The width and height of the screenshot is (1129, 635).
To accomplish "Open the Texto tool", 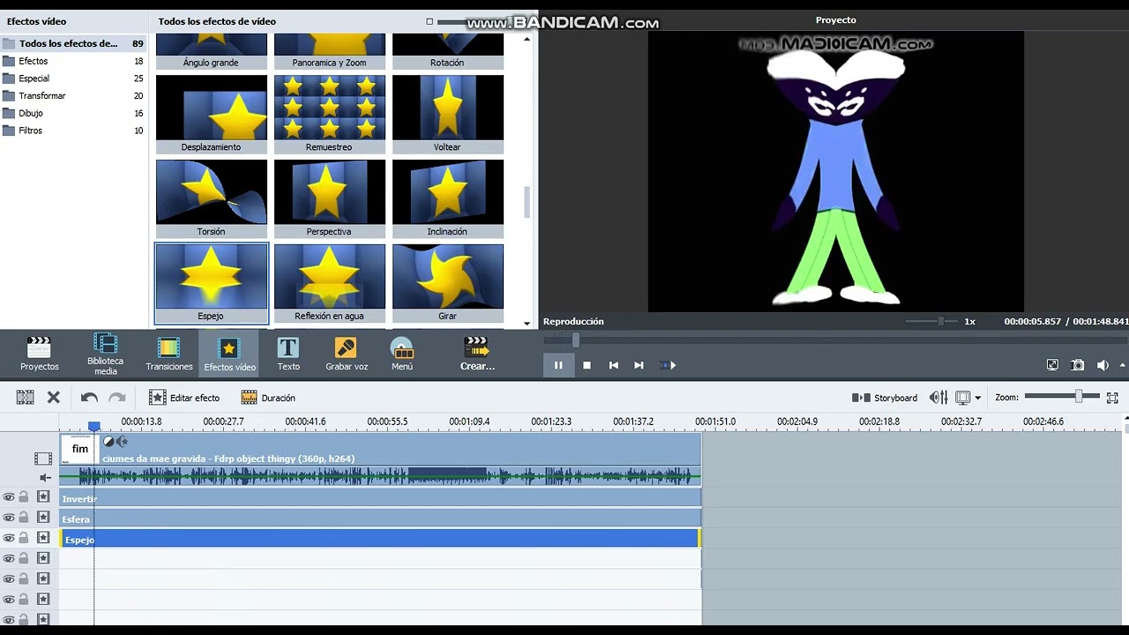I will 288,354.
